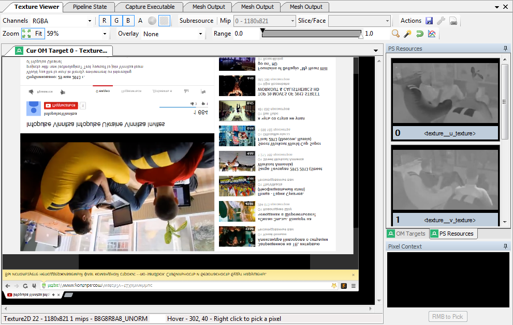
Task: Click the Range maximum 1.0 field
Action: [x=376, y=34]
